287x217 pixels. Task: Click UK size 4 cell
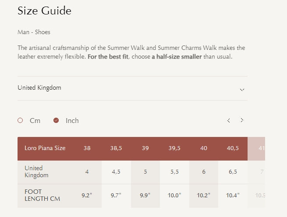click(87, 172)
